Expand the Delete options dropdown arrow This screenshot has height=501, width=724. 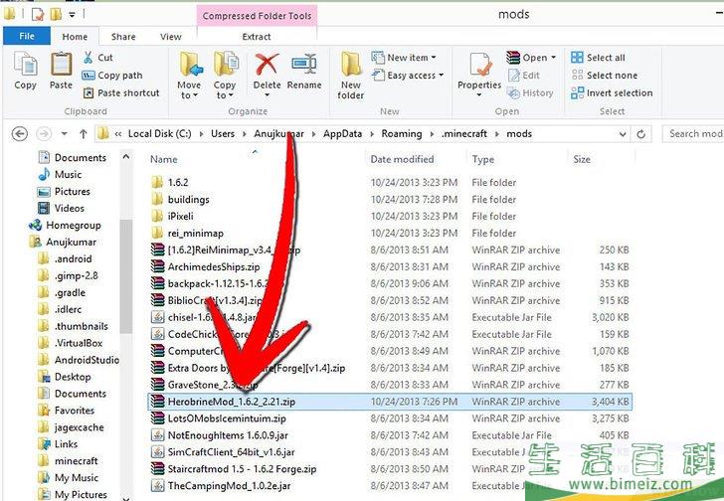coord(267,95)
